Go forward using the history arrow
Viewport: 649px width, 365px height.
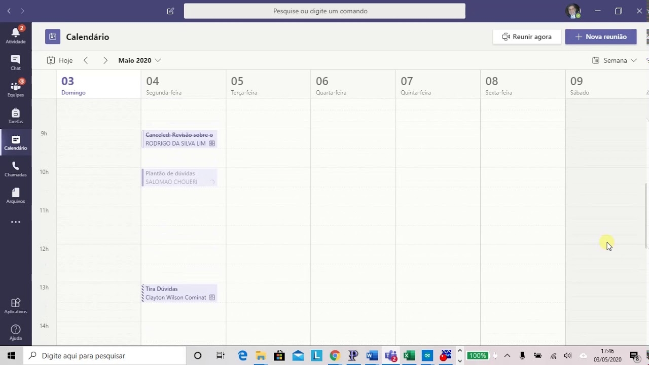(x=22, y=11)
